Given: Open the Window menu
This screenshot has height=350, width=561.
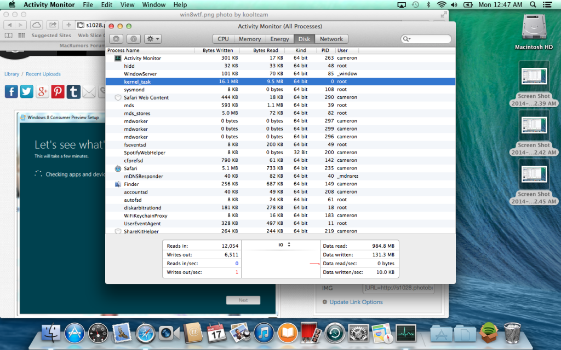Looking at the screenshot, I should click(154, 4).
